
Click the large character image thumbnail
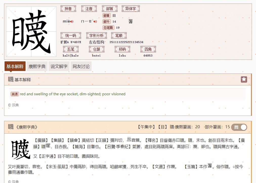click(x=31, y=31)
